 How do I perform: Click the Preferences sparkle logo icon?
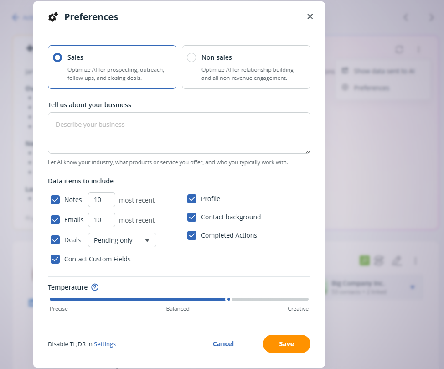[x=53, y=16]
